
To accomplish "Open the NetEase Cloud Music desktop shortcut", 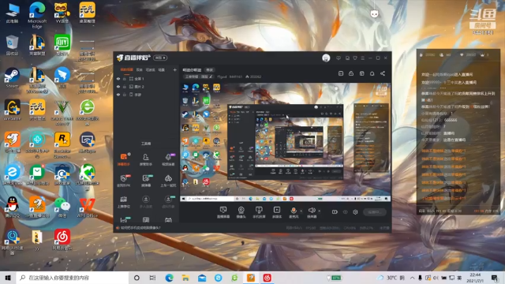I will tap(62, 240).
